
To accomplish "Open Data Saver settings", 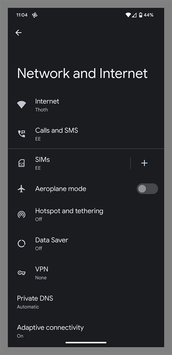I will pyautogui.click(x=86, y=244).
